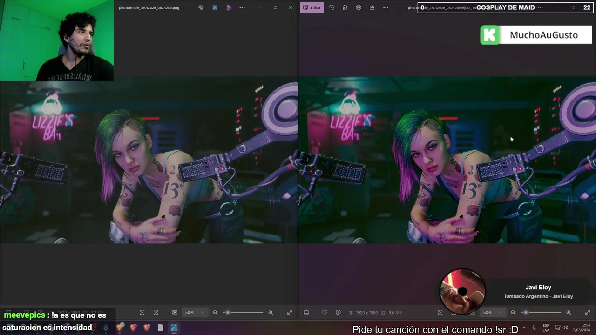Viewport: 596px width, 335px height.
Task: Favorite the image with heart icon
Action: point(325,313)
